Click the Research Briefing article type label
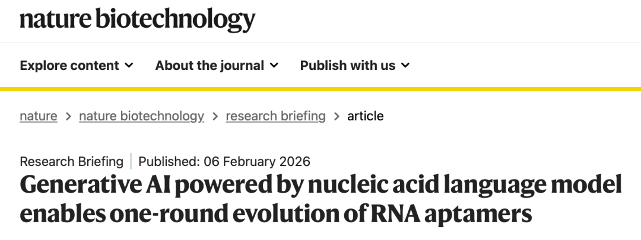 [72, 161]
